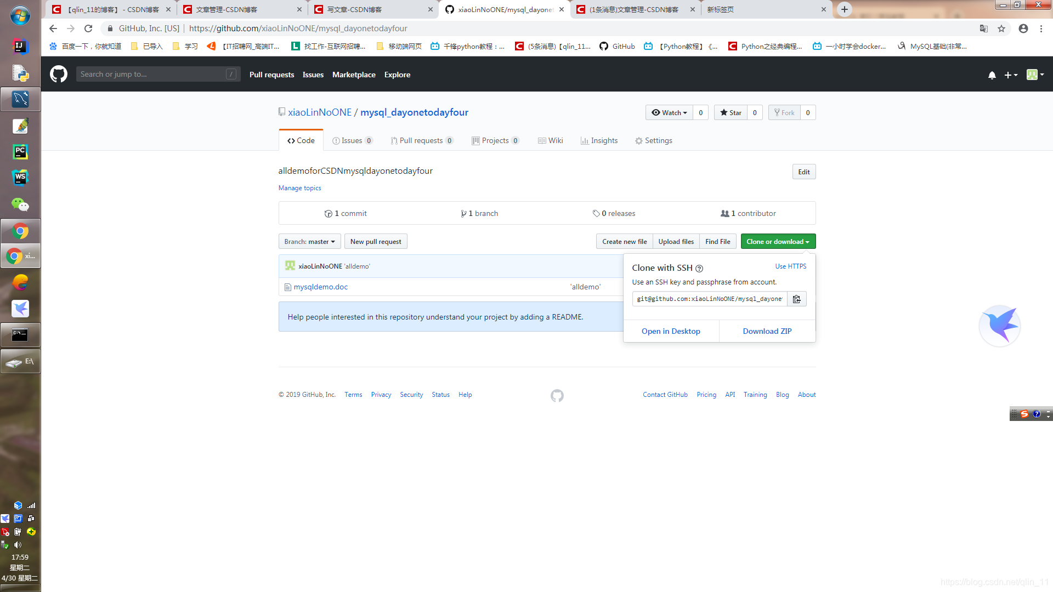Image resolution: width=1053 pixels, height=592 pixels.
Task: Click Upload files button
Action: [x=676, y=242]
